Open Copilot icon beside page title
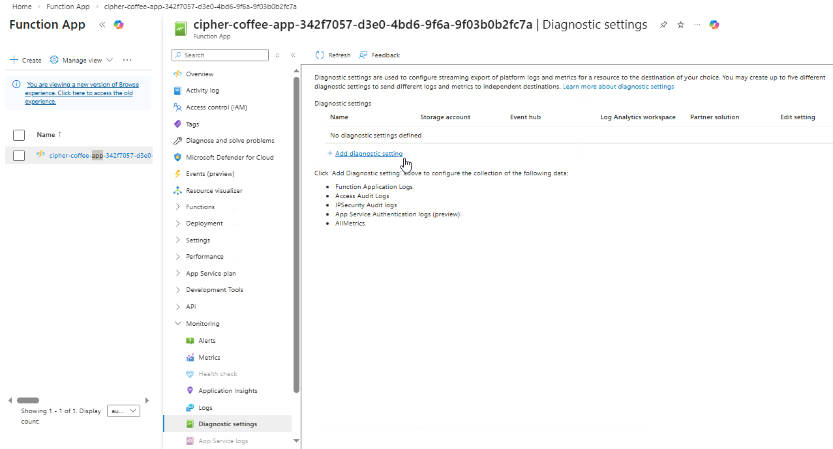833x449 pixels. click(714, 25)
